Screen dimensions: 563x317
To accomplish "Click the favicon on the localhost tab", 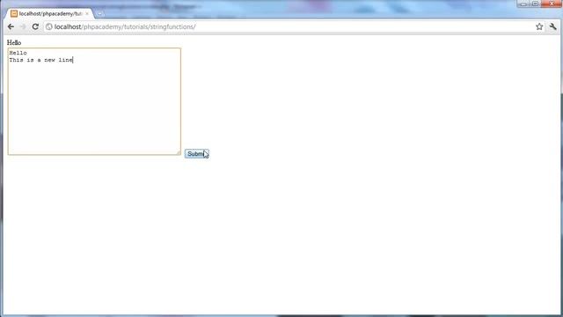I will click(14, 14).
